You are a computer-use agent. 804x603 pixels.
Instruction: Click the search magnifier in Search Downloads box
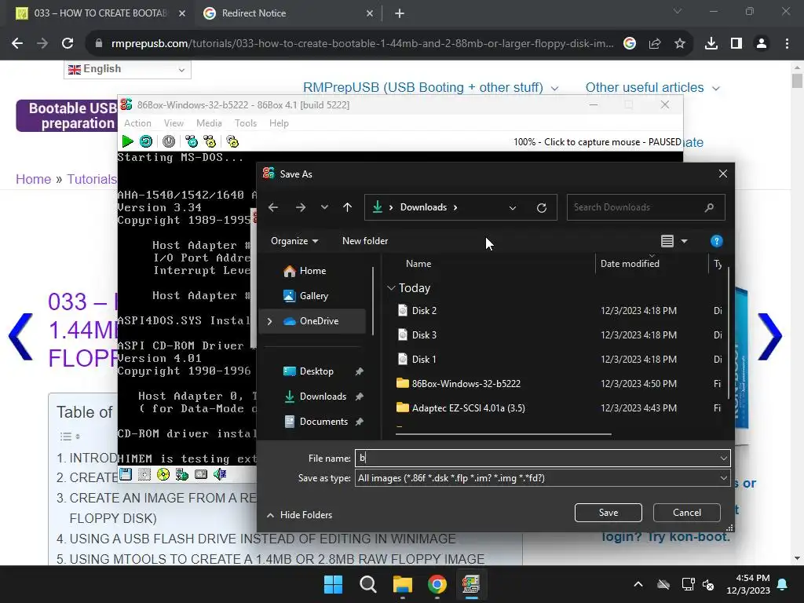pos(709,207)
